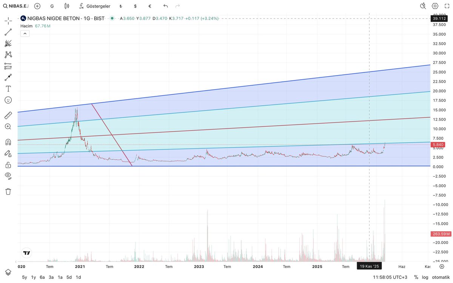
Task: Select the crosshair cursor tool
Action: pyautogui.click(x=8, y=21)
